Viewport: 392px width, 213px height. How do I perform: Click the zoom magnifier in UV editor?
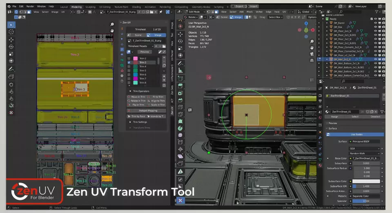click(112, 24)
